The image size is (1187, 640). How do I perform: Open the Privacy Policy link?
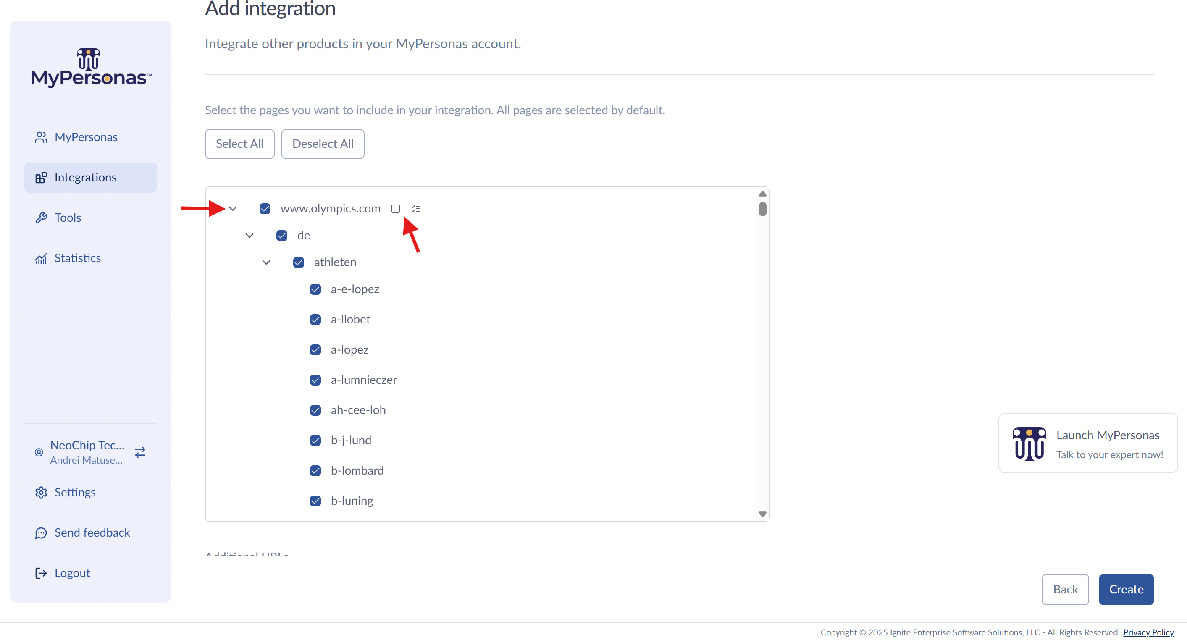1148,632
